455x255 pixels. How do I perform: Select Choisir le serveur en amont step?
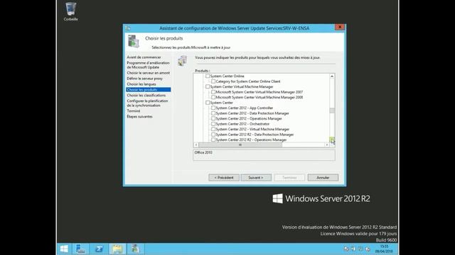point(149,73)
